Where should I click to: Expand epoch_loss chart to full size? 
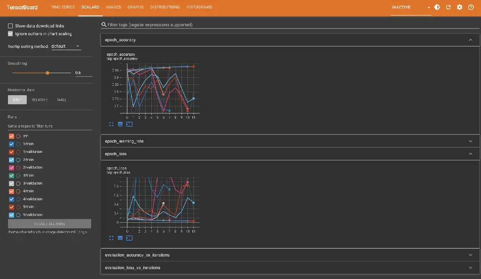pos(111,238)
